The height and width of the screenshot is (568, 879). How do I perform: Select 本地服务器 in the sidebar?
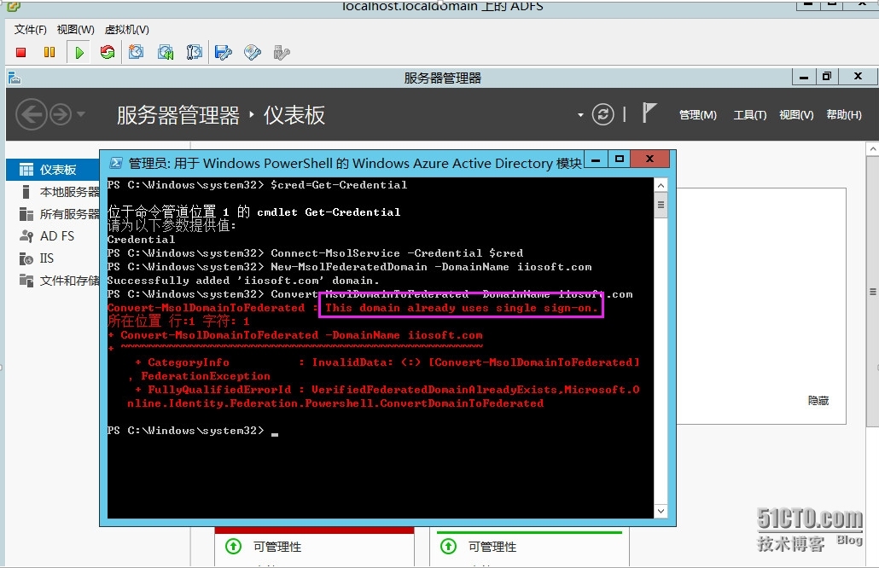coord(53,192)
